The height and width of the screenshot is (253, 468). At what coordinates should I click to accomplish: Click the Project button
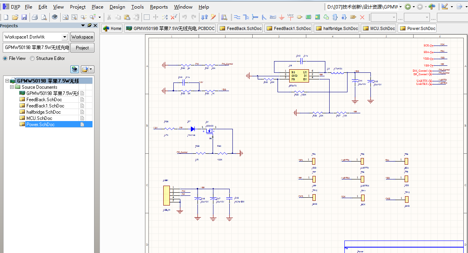pos(82,48)
